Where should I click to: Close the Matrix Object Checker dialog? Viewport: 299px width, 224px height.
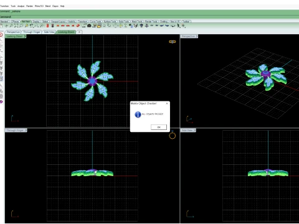(x=167, y=103)
